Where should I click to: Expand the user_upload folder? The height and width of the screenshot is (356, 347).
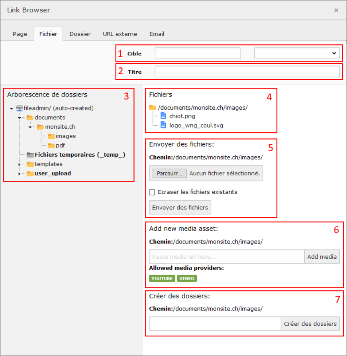click(x=19, y=174)
